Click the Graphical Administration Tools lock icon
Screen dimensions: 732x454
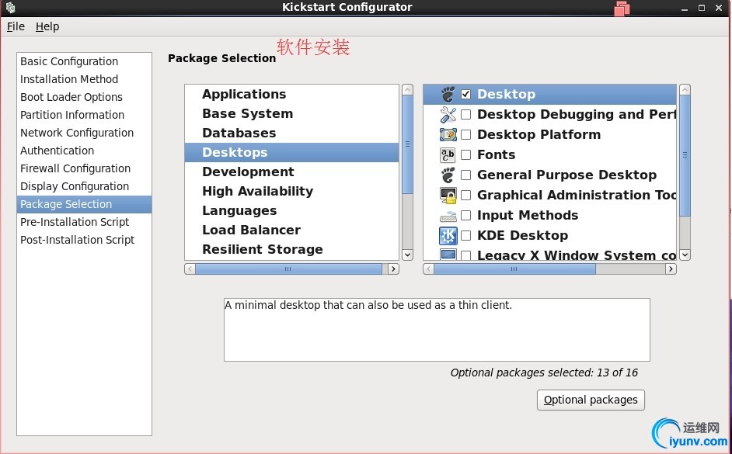[448, 196]
